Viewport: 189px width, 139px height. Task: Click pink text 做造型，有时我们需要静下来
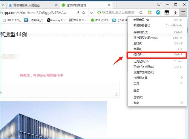point(42,75)
